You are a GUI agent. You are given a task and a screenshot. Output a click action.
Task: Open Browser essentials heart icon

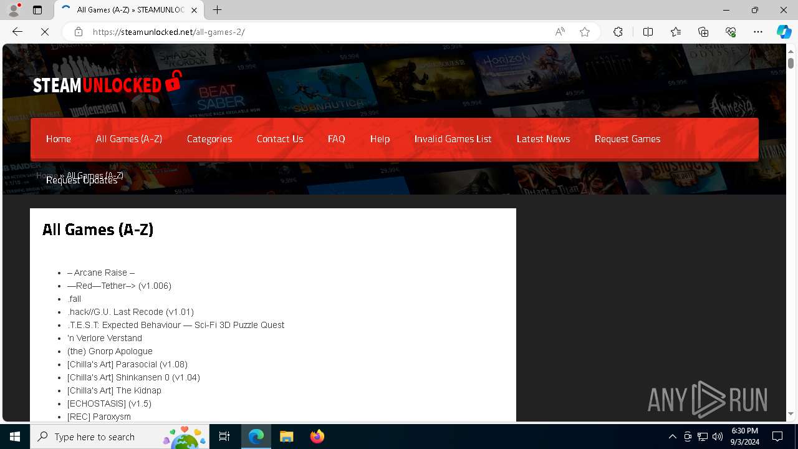(731, 32)
